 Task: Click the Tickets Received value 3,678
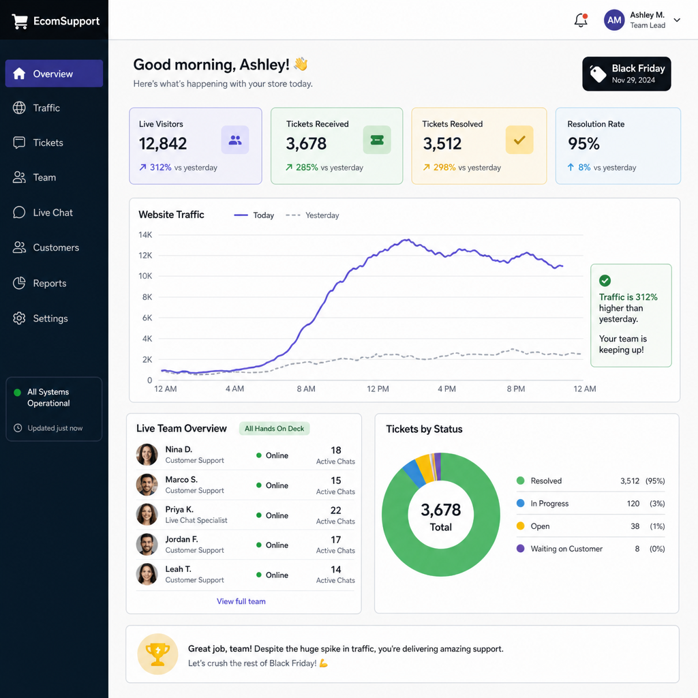point(306,144)
